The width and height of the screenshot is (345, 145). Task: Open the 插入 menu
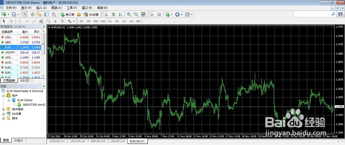click(41, 8)
